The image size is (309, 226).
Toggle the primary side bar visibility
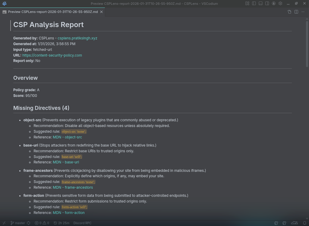pos(254,4)
